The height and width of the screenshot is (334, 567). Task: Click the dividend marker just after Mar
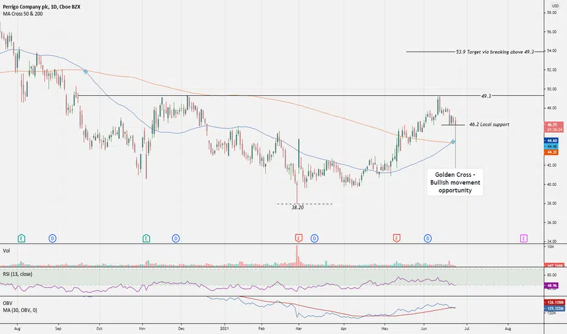point(315,238)
